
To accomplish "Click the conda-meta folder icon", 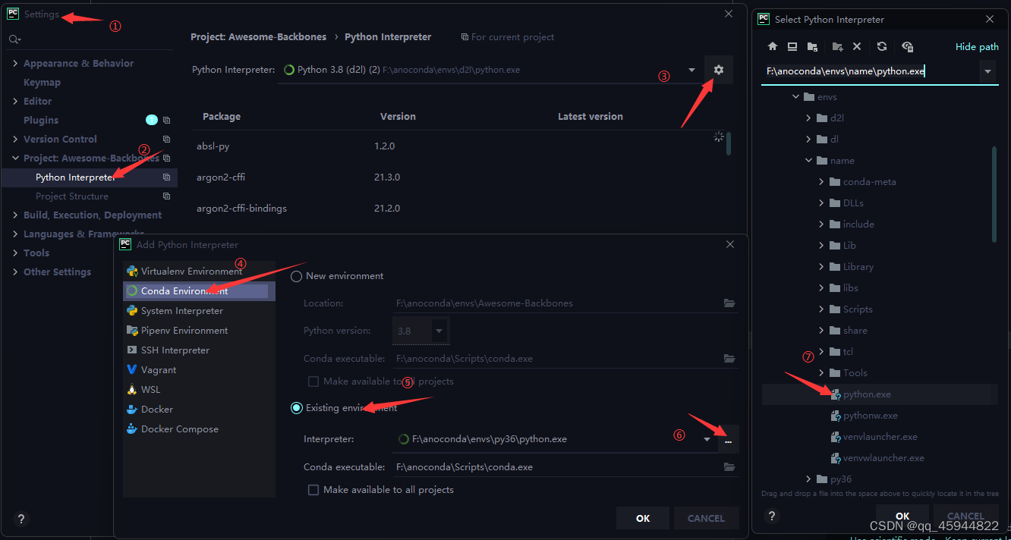I will tap(835, 182).
